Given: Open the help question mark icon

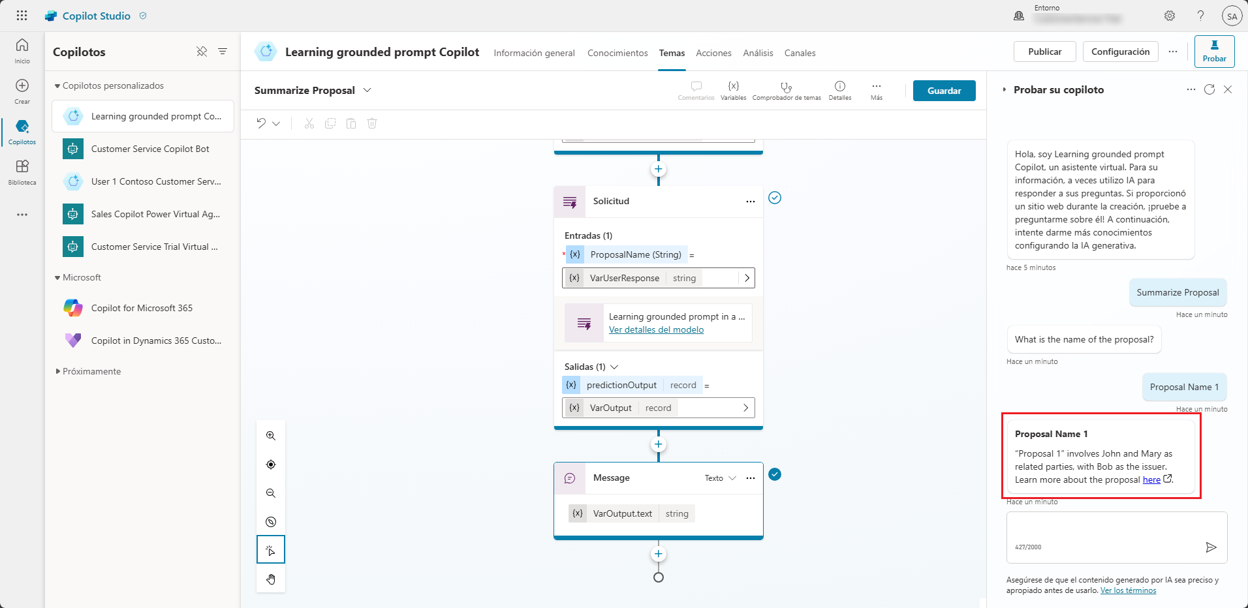Looking at the screenshot, I should 1200,16.
